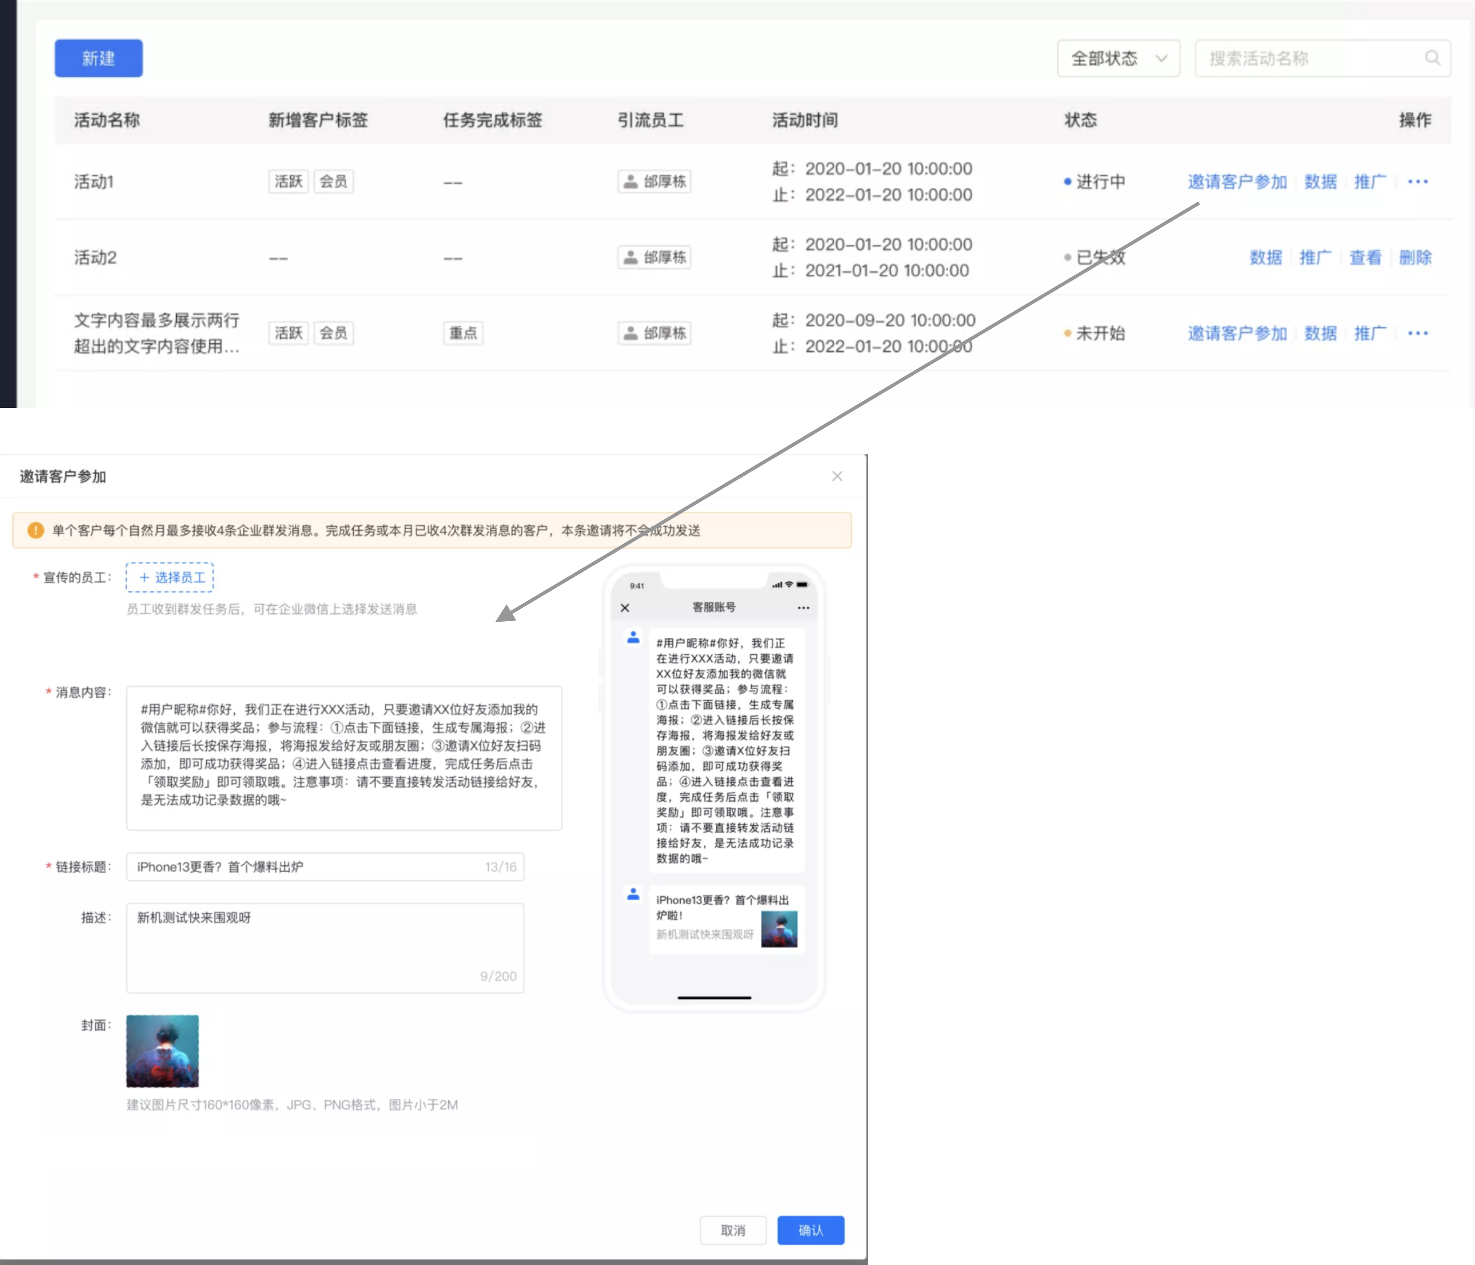Click 邹厚栋 employee tag in 活动1 row
This screenshot has height=1265, width=1475.
click(x=654, y=182)
